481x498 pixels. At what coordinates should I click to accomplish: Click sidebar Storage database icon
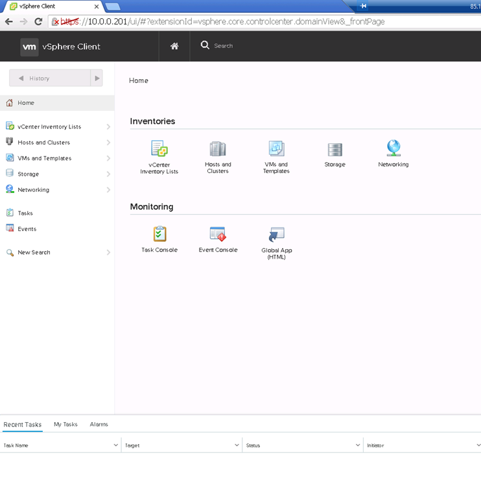coord(10,173)
